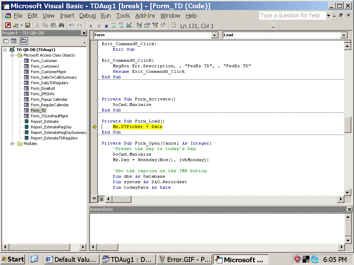Click the View Code icon in Project panel

click(x=6, y=41)
